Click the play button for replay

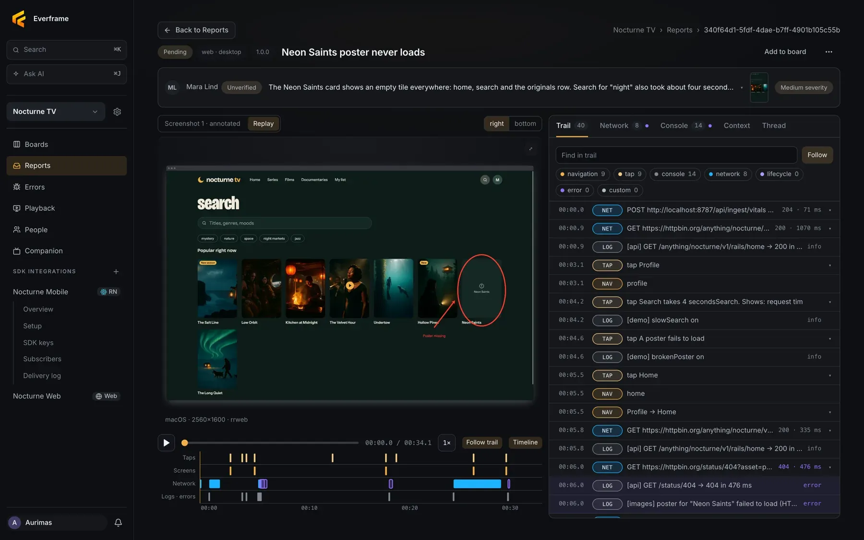click(x=166, y=443)
